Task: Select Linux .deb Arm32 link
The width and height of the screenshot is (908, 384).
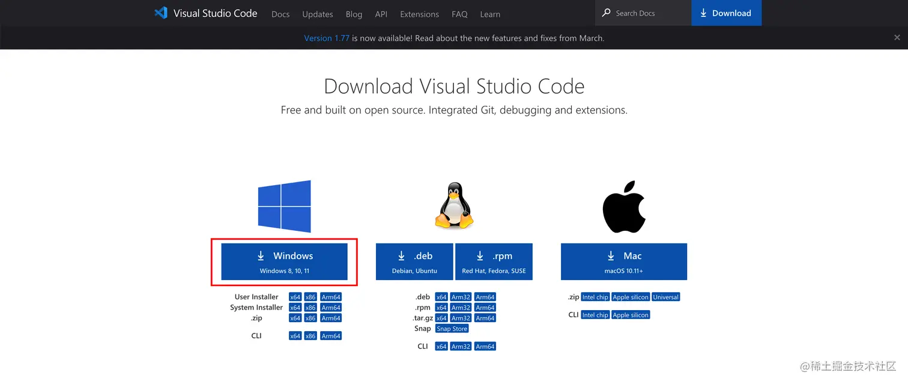Action: coord(461,297)
